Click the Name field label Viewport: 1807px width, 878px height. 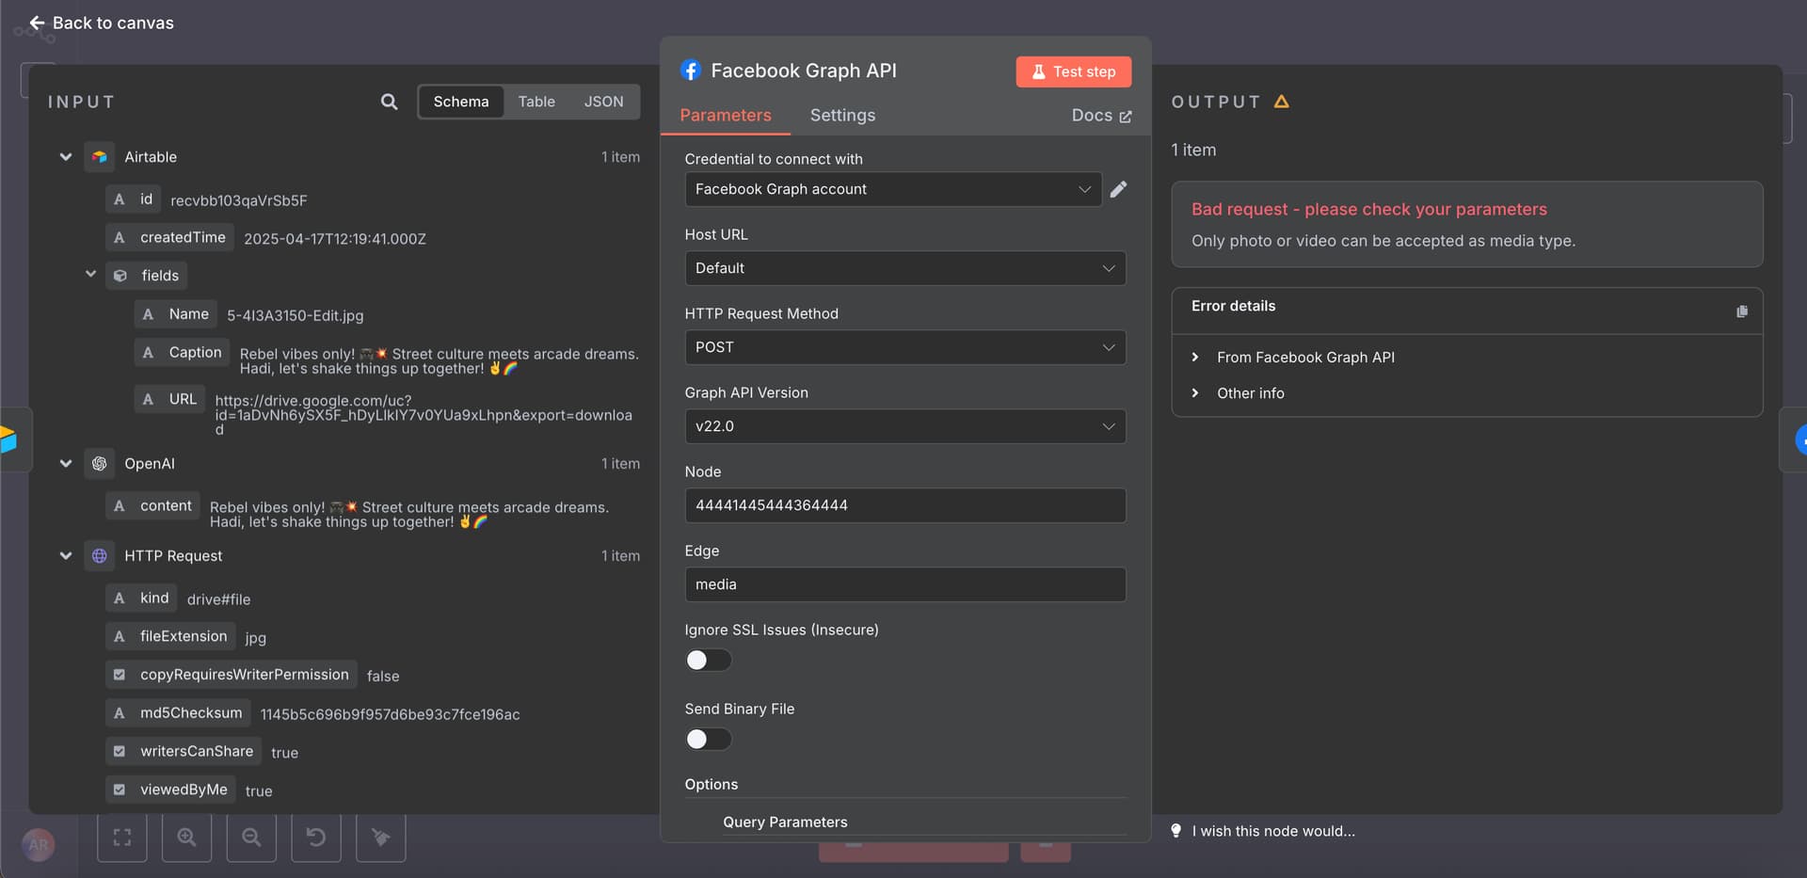(x=176, y=313)
